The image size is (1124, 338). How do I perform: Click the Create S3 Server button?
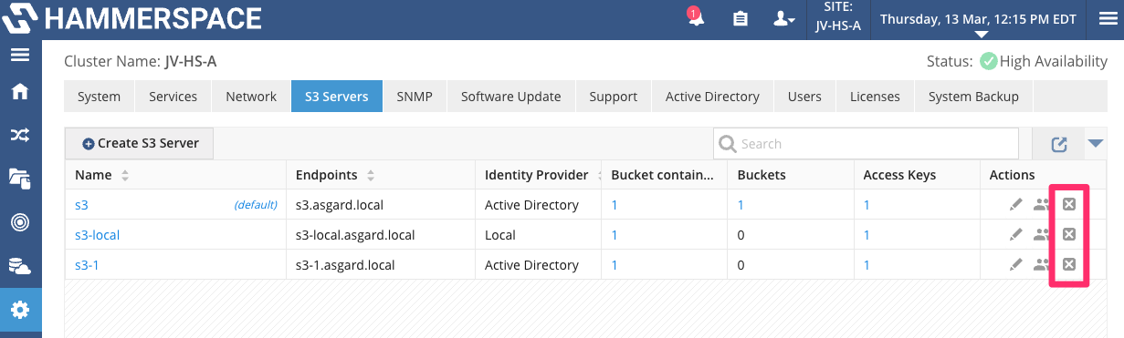tap(139, 143)
